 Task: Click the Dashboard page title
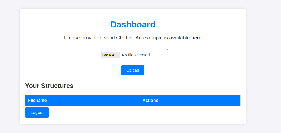tap(133, 24)
